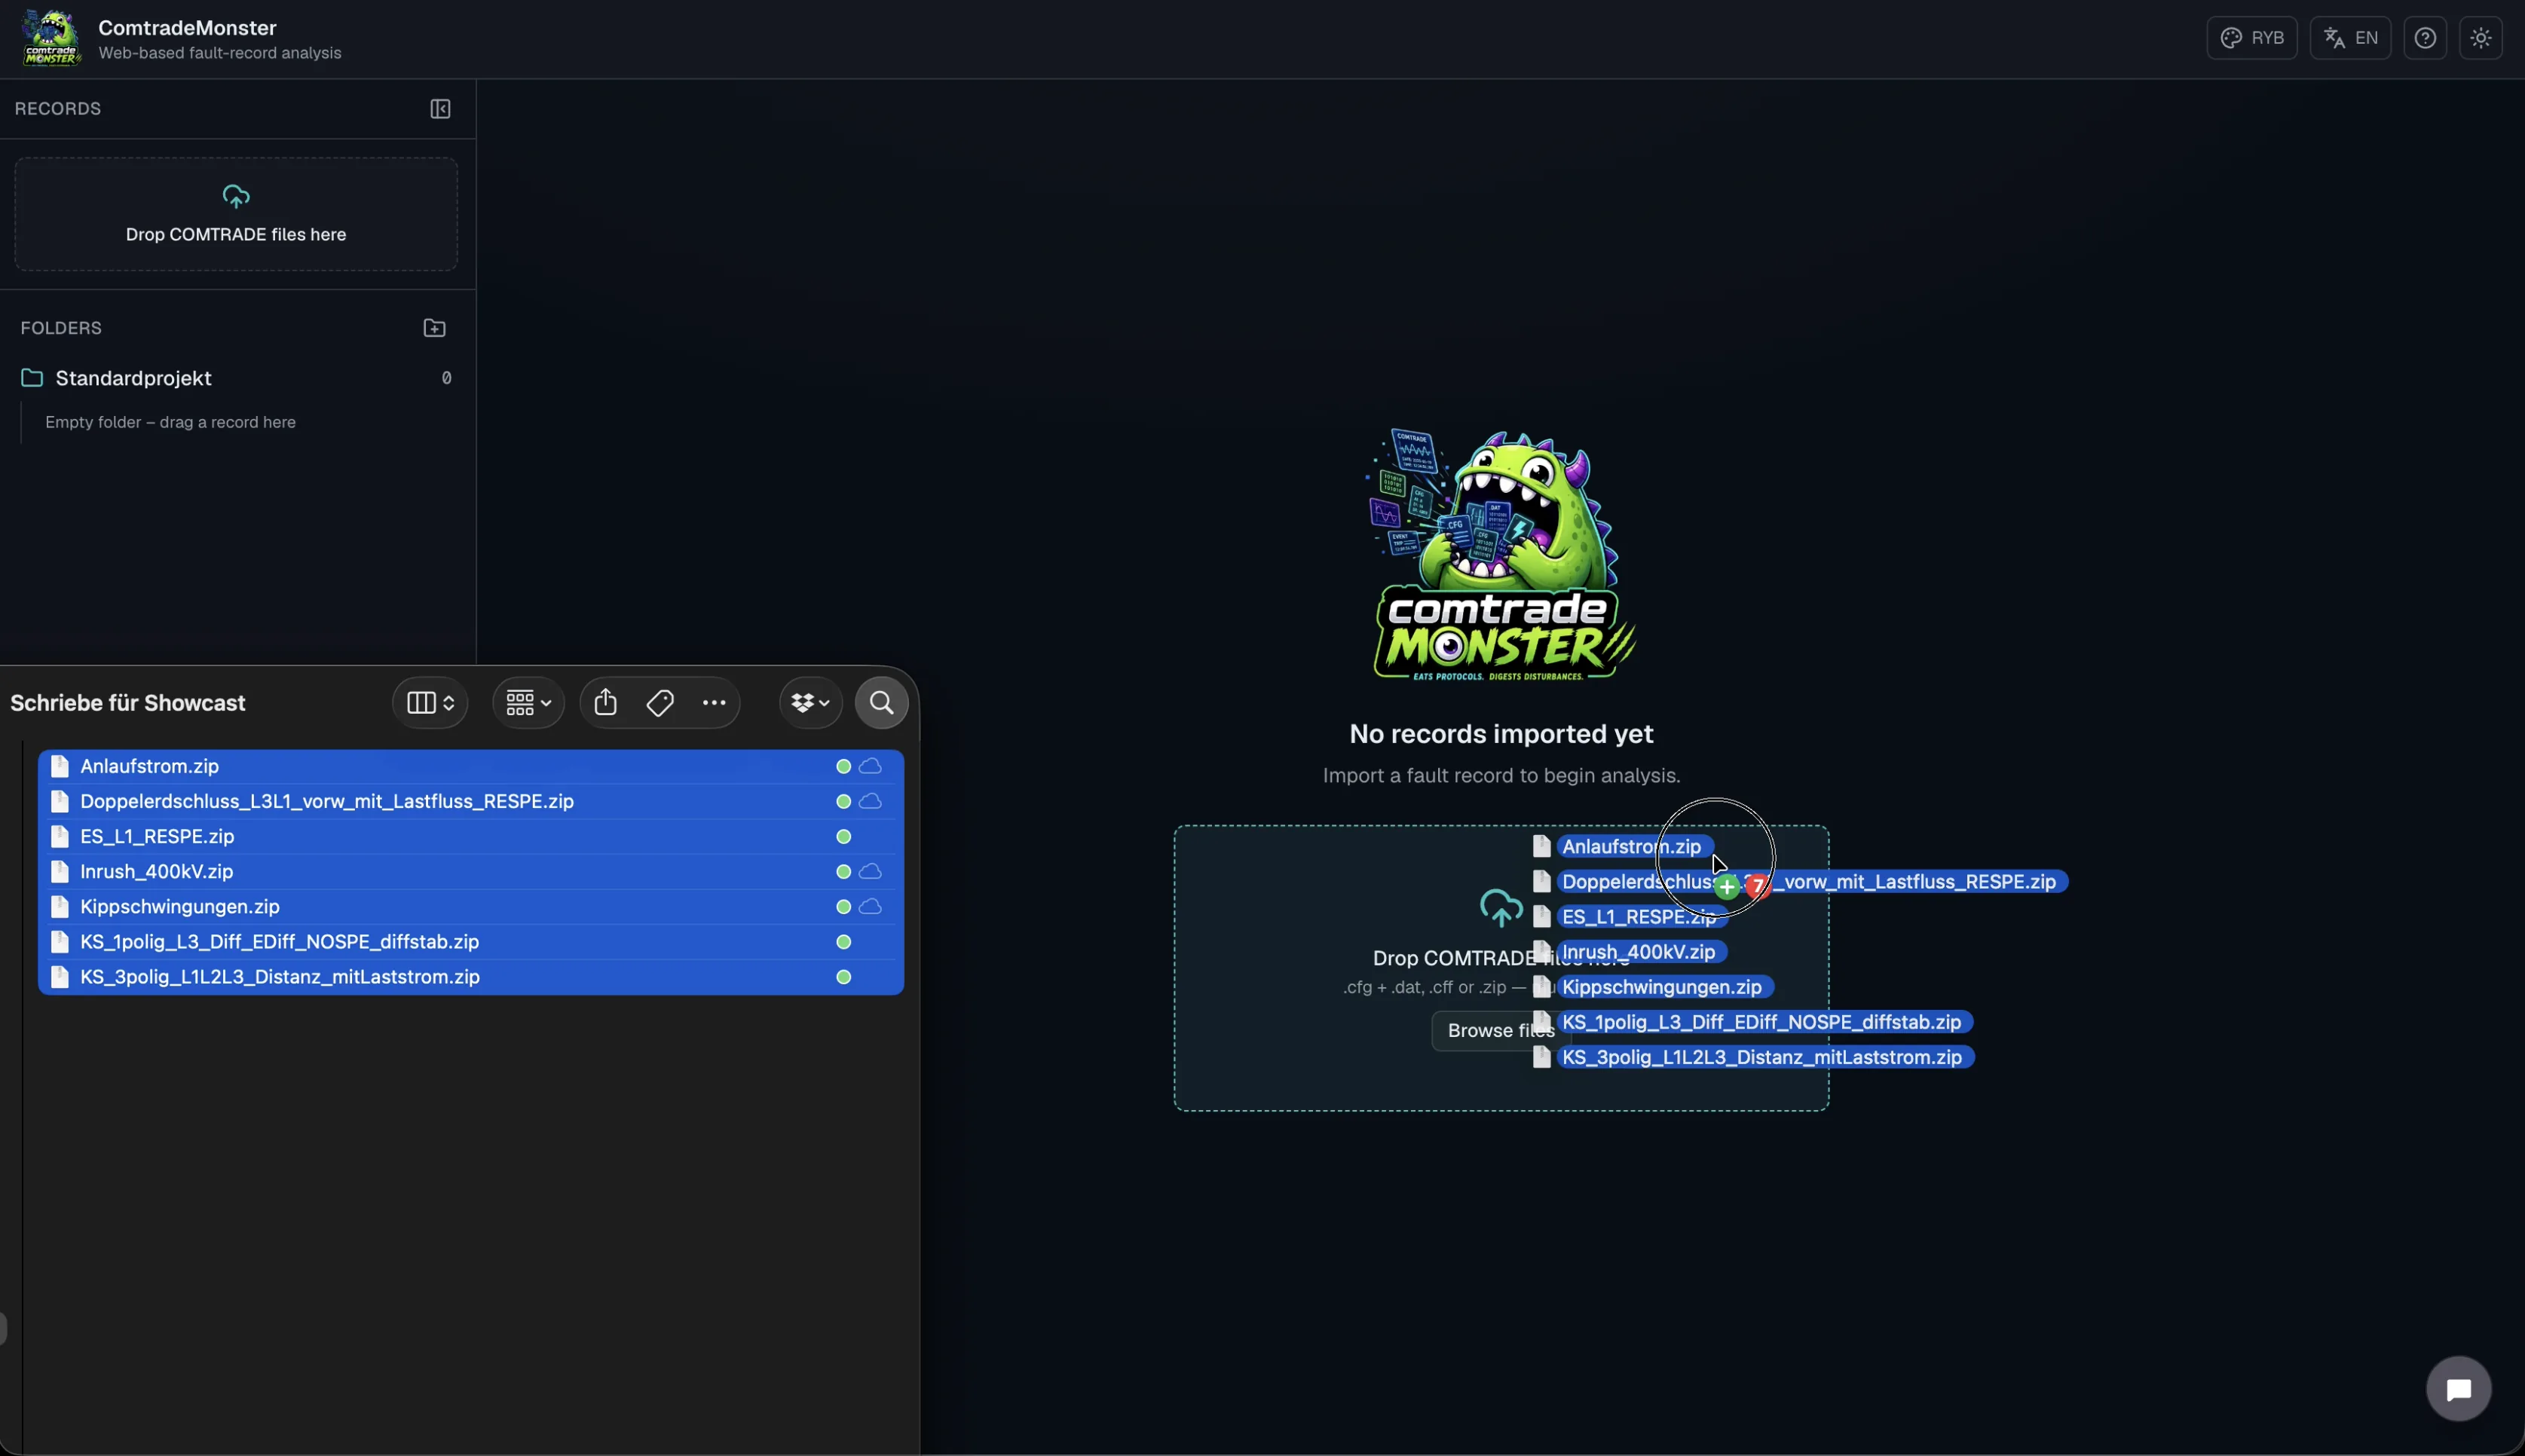Select KS_3polig_L1L2L3_Distanz_mitLaststrom.zip in Finder

click(x=471, y=977)
